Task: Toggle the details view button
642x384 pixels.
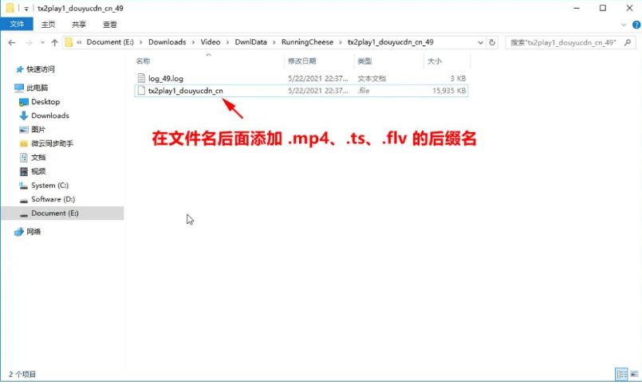Action: [620, 374]
